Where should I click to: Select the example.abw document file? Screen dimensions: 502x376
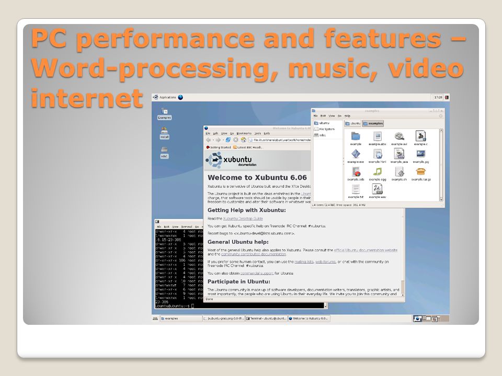(x=378, y=138)
